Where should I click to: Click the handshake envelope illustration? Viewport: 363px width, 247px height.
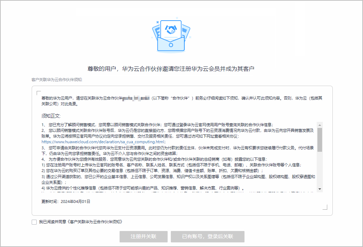coord(171,36)
